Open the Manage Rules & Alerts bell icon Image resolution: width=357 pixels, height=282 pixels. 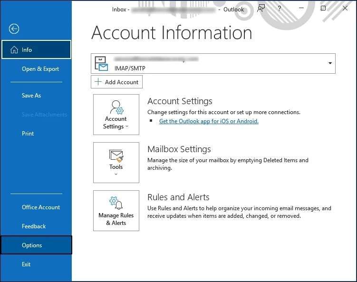tap(116, 203)
